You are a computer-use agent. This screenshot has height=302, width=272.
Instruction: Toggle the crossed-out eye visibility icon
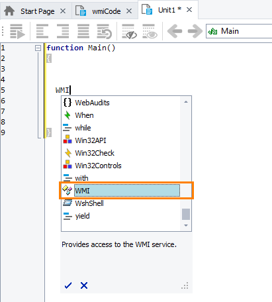pos(129,31)
